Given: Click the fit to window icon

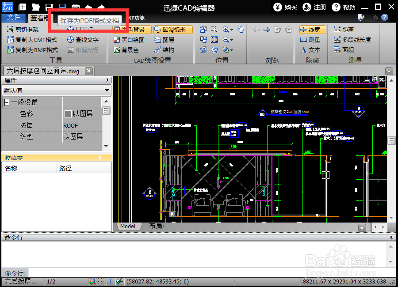Looking at the screenshot, I should [x=214, y=40].
